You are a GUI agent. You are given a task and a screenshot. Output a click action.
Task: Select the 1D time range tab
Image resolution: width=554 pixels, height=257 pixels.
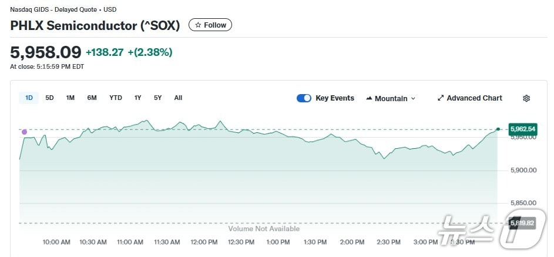pos(29,98)
